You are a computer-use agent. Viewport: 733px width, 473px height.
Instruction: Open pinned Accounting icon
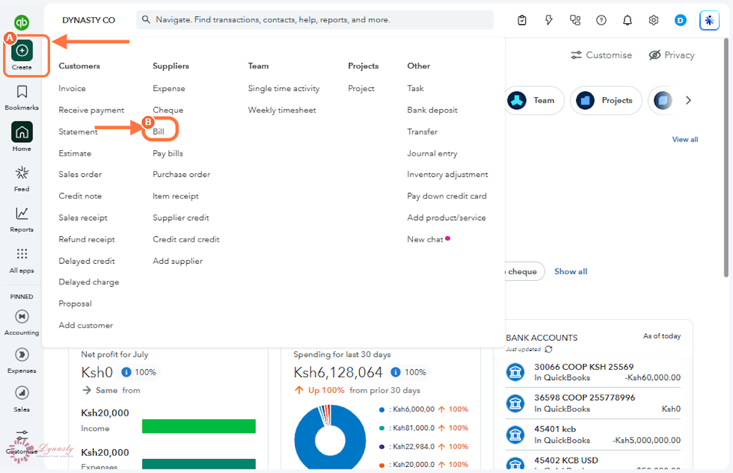(x=22, y=316)
